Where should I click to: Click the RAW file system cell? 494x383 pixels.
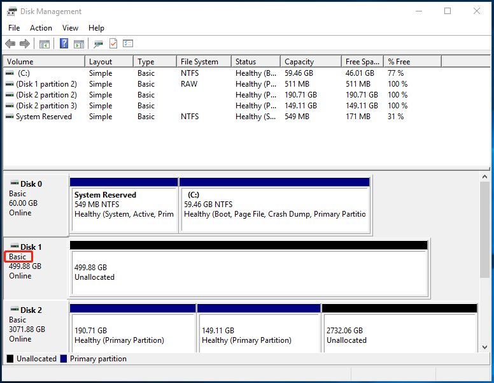coord(189,84)
